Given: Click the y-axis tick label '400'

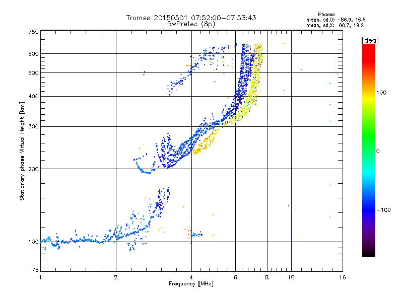Looking at the screenshot, I should pos(33,96).
